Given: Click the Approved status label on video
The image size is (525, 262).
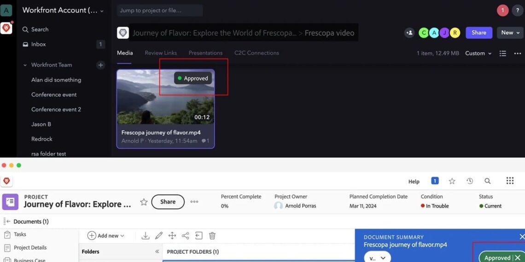Looking at the screenshot, I should pos(193,78).
